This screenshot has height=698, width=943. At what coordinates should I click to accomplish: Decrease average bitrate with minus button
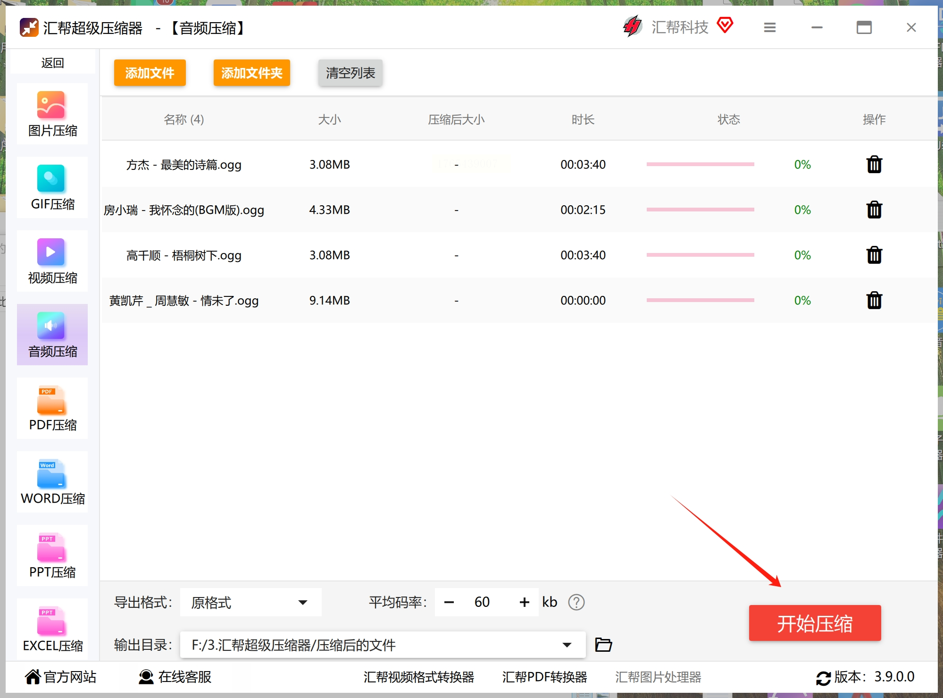(449, 602)
